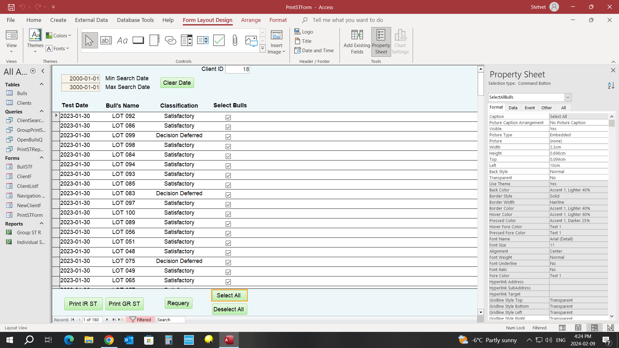The width and height of the screenshot is (619, 348).
Task: Select the Button control tool
Action: [138, 41]
